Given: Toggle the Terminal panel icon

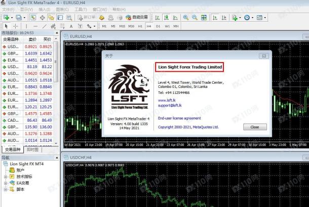Looking at the screenshot, I should point(60,18).
